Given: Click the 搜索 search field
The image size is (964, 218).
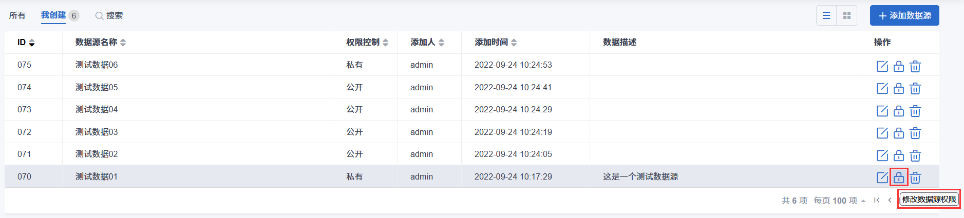Looking at the screenshot, I should point(109,15).
